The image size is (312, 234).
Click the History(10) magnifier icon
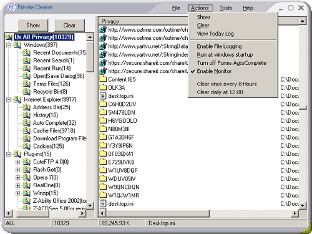(x=27, y=115)
